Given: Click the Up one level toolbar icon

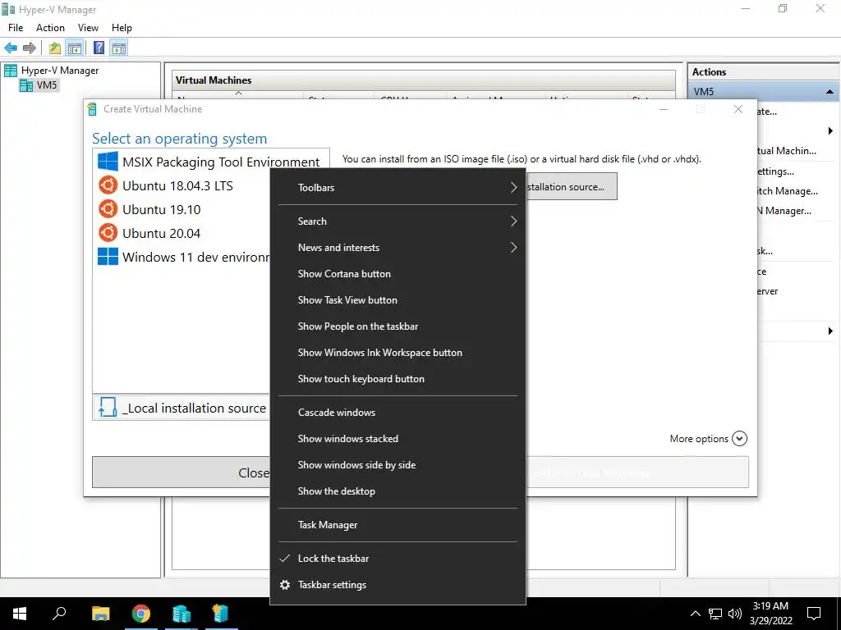Looking at the screenshot, I should [x=55, y=48].
